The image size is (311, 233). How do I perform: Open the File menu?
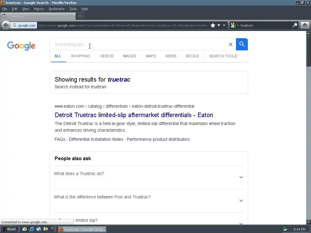pyautogui.click(x=5, y=9)
